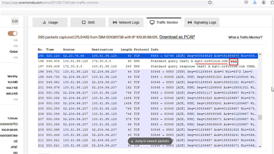Click the Source column header
274x154 pixels.
(68, 50)
